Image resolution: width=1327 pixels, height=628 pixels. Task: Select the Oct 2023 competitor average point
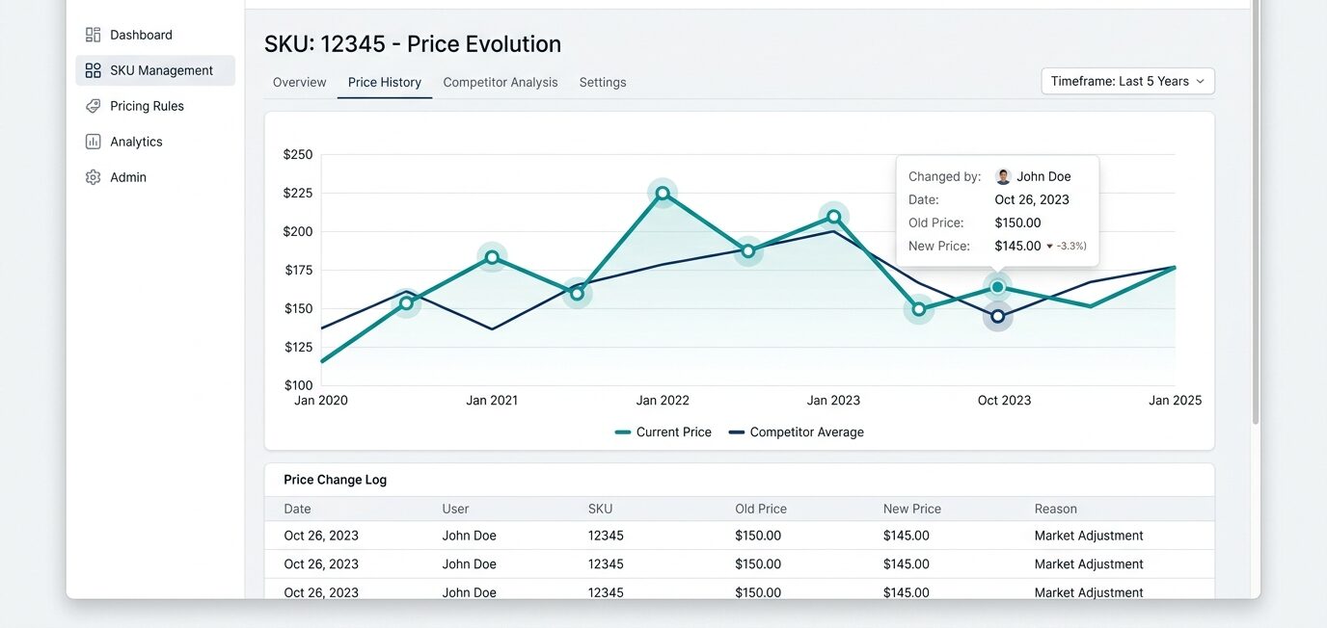997,316
